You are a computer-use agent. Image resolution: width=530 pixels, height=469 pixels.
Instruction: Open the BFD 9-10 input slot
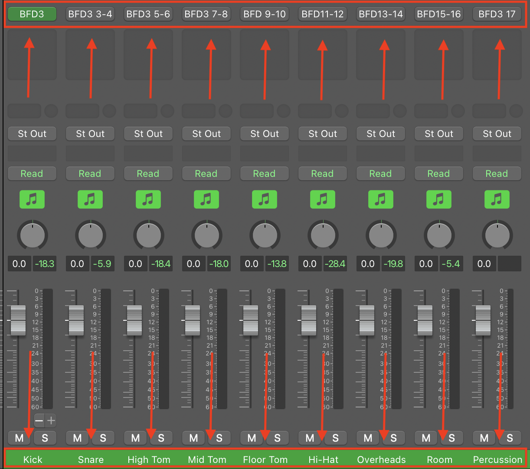(x=265, y=14)
